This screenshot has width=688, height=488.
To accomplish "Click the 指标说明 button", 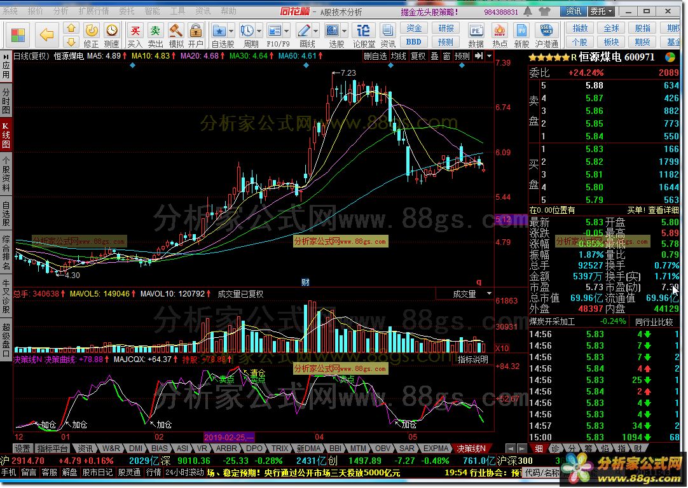I will (473, 359).
